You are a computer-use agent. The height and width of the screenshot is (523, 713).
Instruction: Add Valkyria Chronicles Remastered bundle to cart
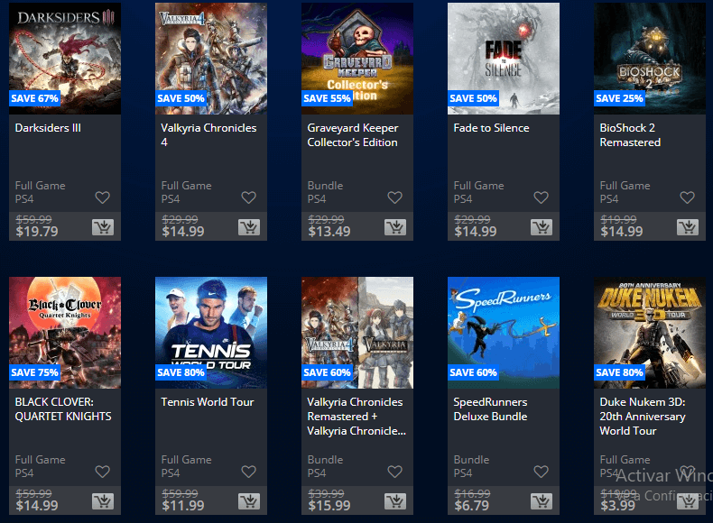tap(395, 500)
